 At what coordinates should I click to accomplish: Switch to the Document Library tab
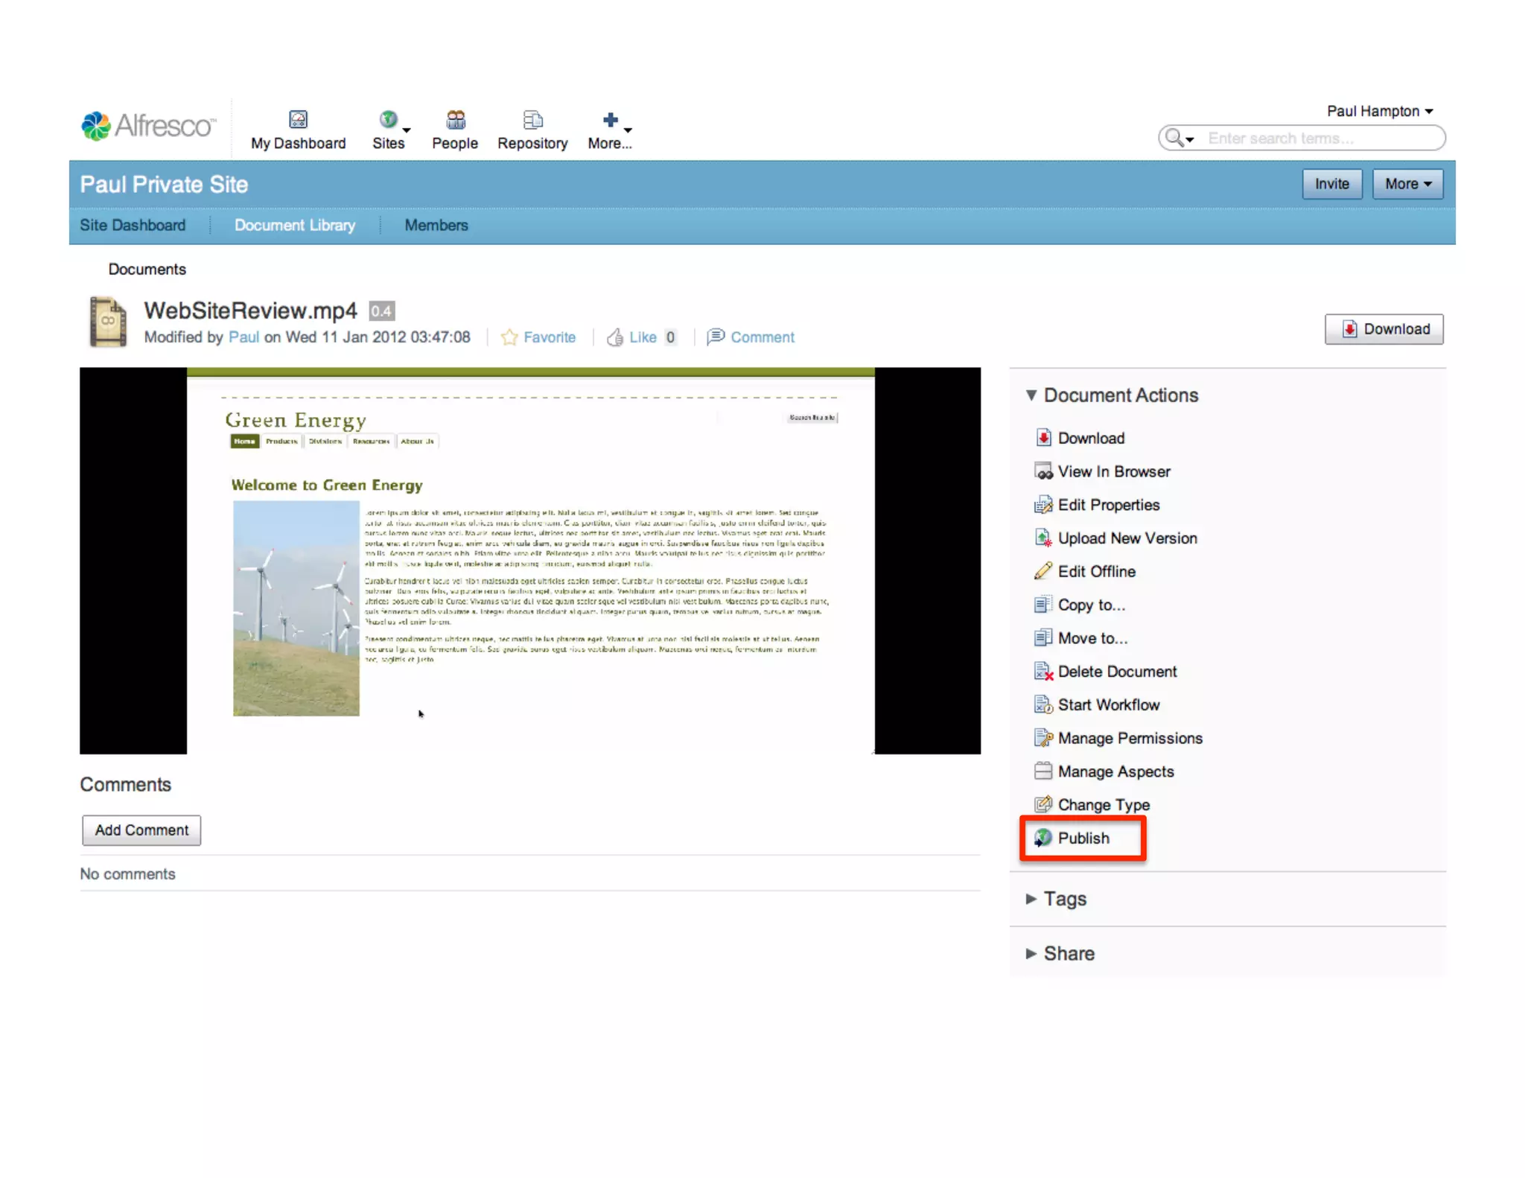click(295, 225)
